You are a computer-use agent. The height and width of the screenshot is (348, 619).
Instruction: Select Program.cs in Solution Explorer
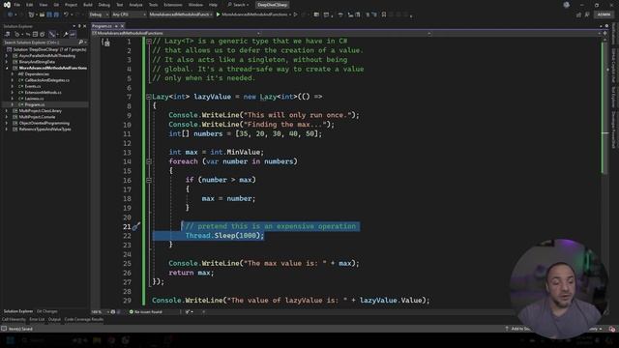[35, 104]
